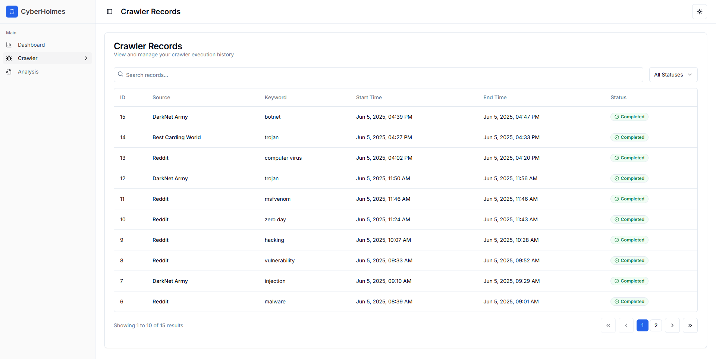Click the Dashboard bar chart icon
The width and height of the screenshot is (716, 359).
click(x=9, y=45)
